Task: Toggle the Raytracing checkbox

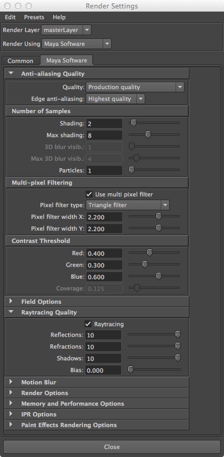Action: (x=88, y=324)
